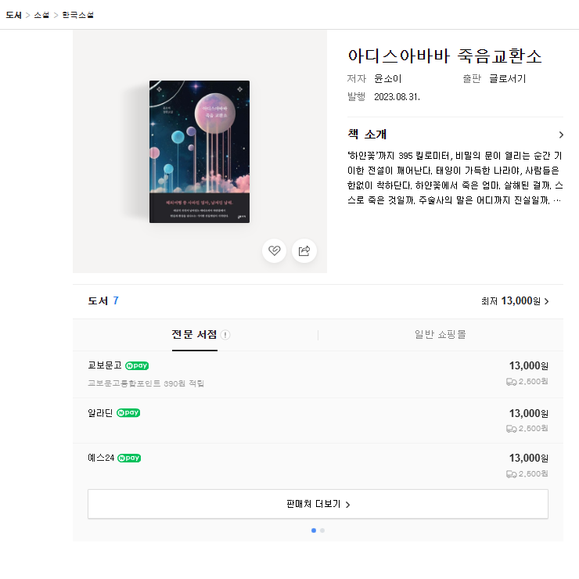Click 교보문고통합포인트 390원 적립 text
The height and width of the screenshot is (579, 579).
point(146,383)
